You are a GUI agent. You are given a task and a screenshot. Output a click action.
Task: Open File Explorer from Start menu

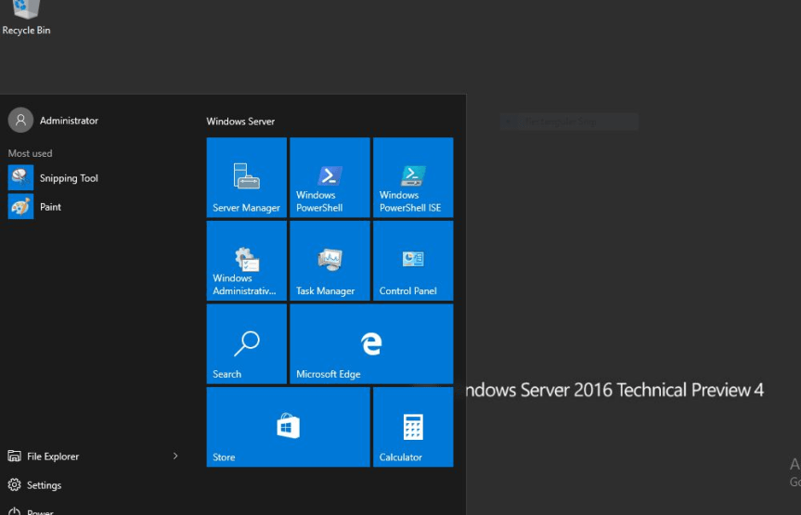[x=53, y=457]
